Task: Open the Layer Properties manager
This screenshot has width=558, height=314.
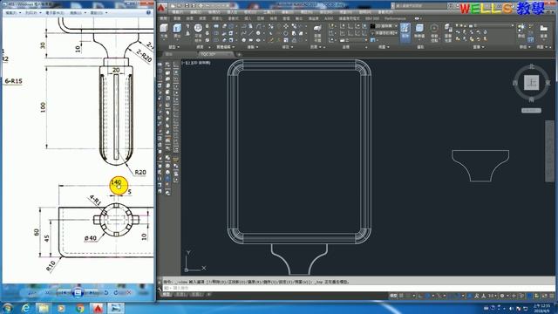Action: coord(448,32)
